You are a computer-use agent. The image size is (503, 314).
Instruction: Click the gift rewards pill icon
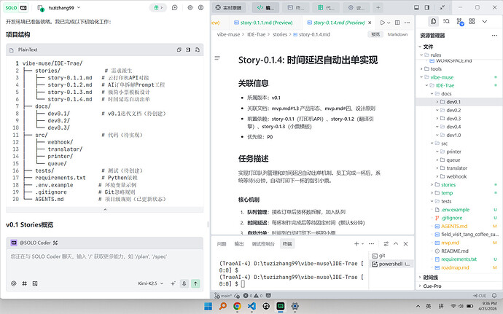pyautogui.click(x=158, y=8)
